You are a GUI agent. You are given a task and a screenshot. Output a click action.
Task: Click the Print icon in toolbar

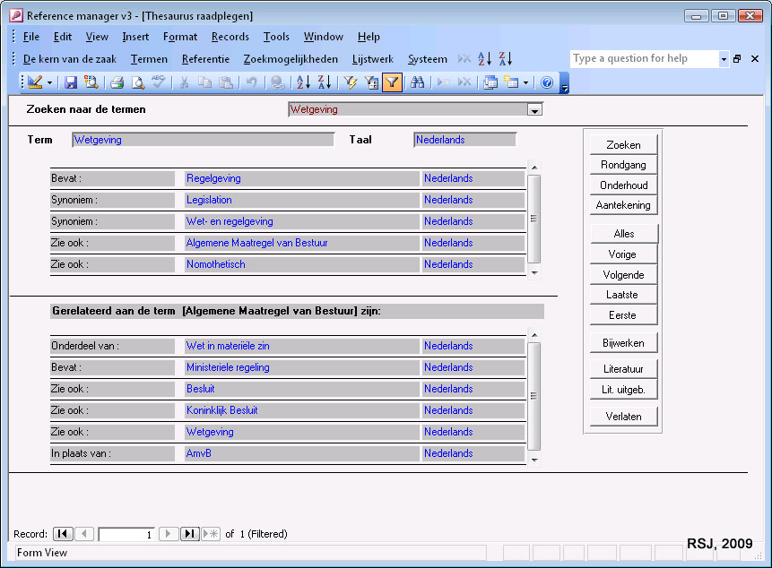[117, 82]
